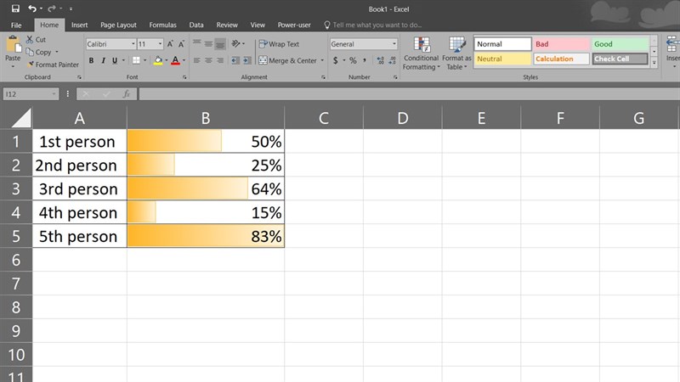
Task: Toggle left horizontal alignment
Action: click(197, 60)
